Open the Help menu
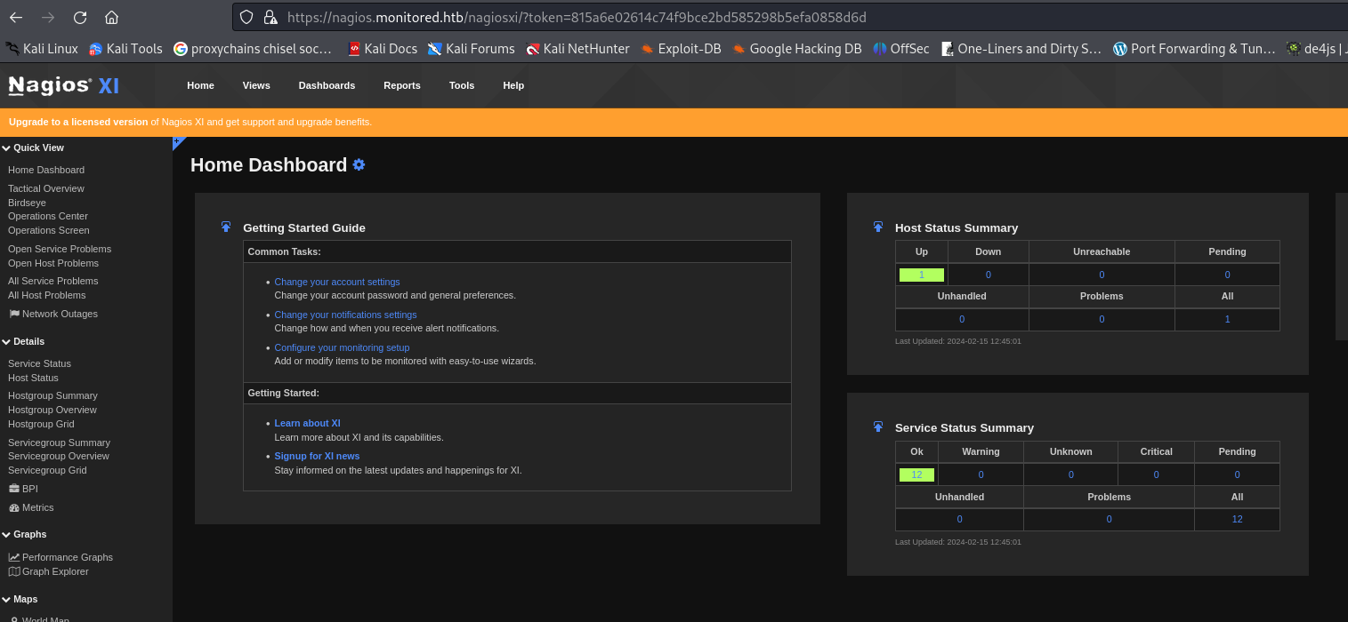 point(513,85)
